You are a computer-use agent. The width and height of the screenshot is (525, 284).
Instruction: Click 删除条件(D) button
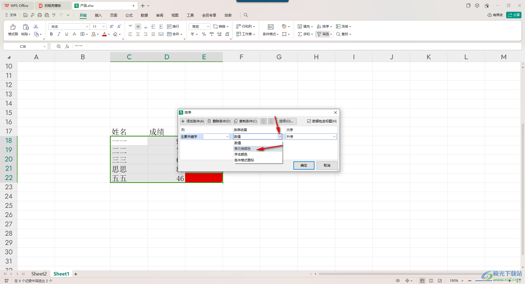[219, 121]
